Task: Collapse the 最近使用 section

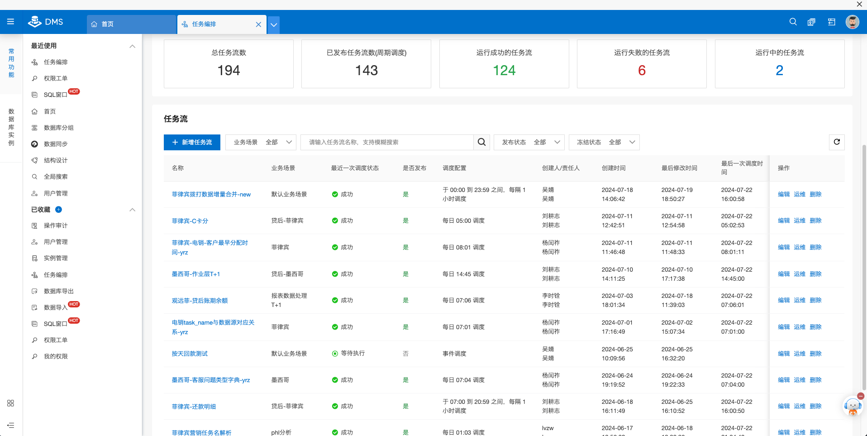Action: (132, 46)
